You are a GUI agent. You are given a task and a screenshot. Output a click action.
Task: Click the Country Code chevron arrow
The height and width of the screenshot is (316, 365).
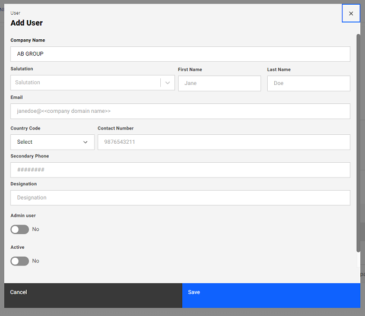point(85,142)
